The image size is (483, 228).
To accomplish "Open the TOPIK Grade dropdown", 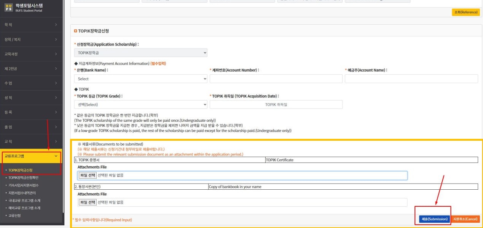I will pyautogui.click(x=140, y=105).
